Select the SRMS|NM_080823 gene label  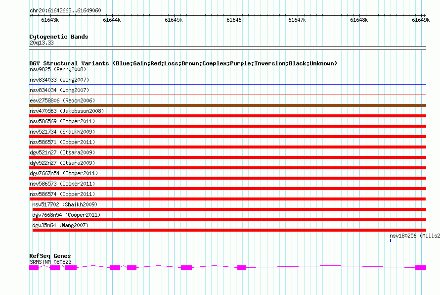pyautogui.click(x=50, y=262)
